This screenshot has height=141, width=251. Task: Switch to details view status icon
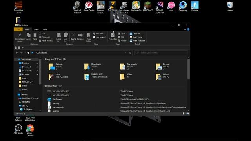click(x=184, y=114)
